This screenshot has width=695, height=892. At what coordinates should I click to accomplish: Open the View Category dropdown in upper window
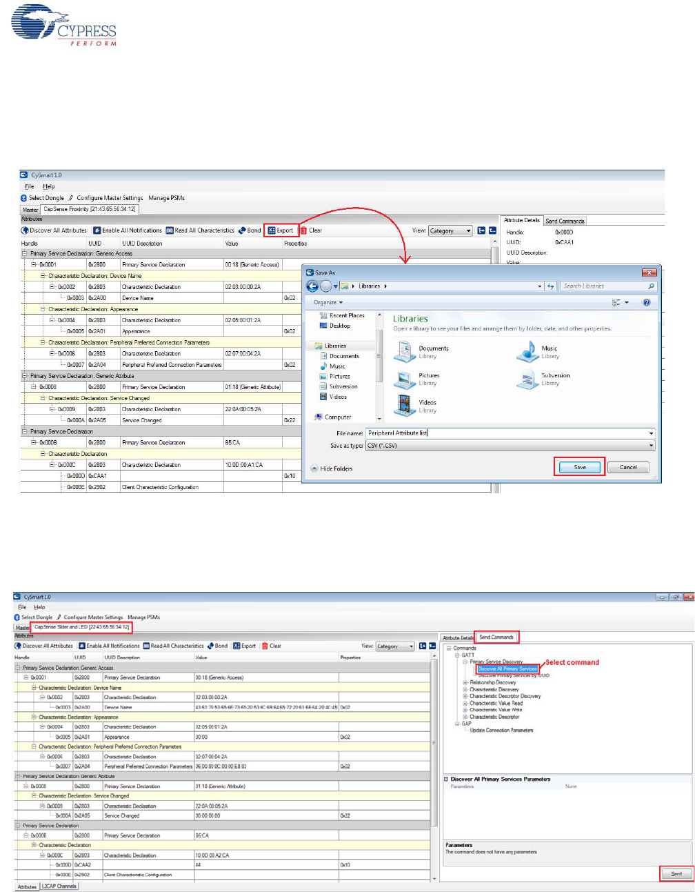pos(450,230)
